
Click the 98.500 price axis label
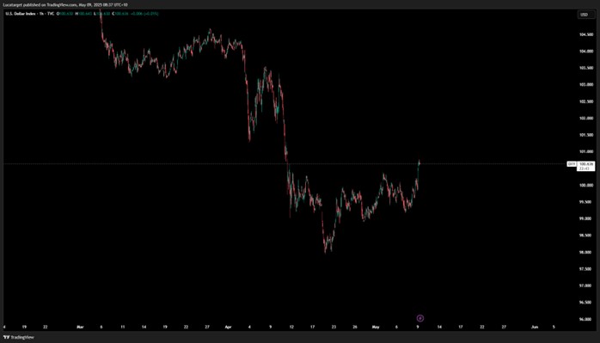585,236
